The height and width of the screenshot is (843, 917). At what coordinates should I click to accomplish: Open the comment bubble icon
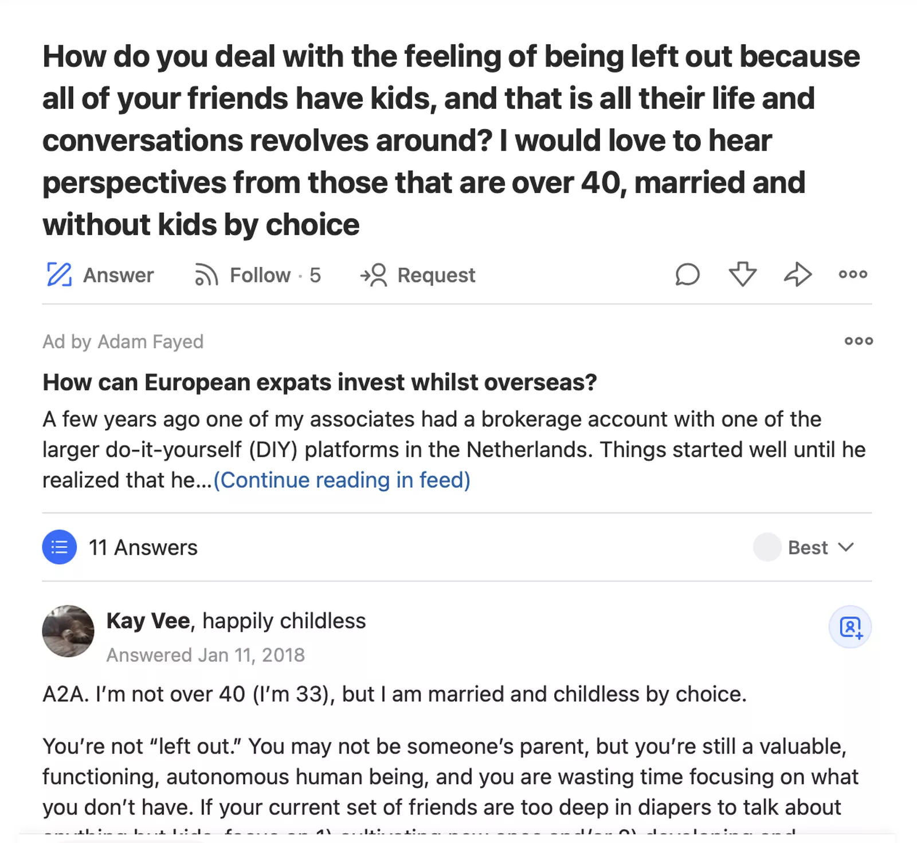pyautogui.click(x=687, y=275)
